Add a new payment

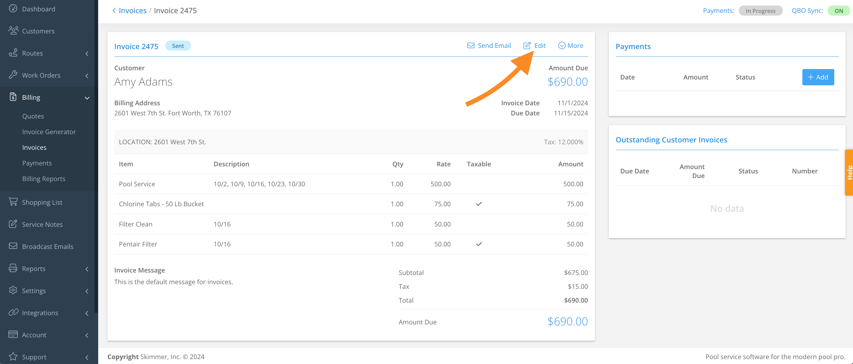818,77
